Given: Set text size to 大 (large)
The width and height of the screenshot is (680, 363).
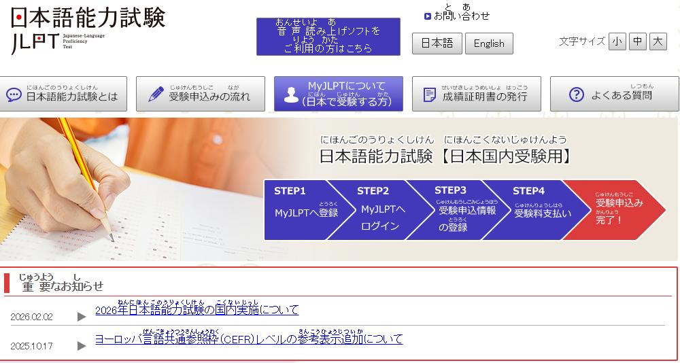Looking at the screenshot, I should coord(658,41).
